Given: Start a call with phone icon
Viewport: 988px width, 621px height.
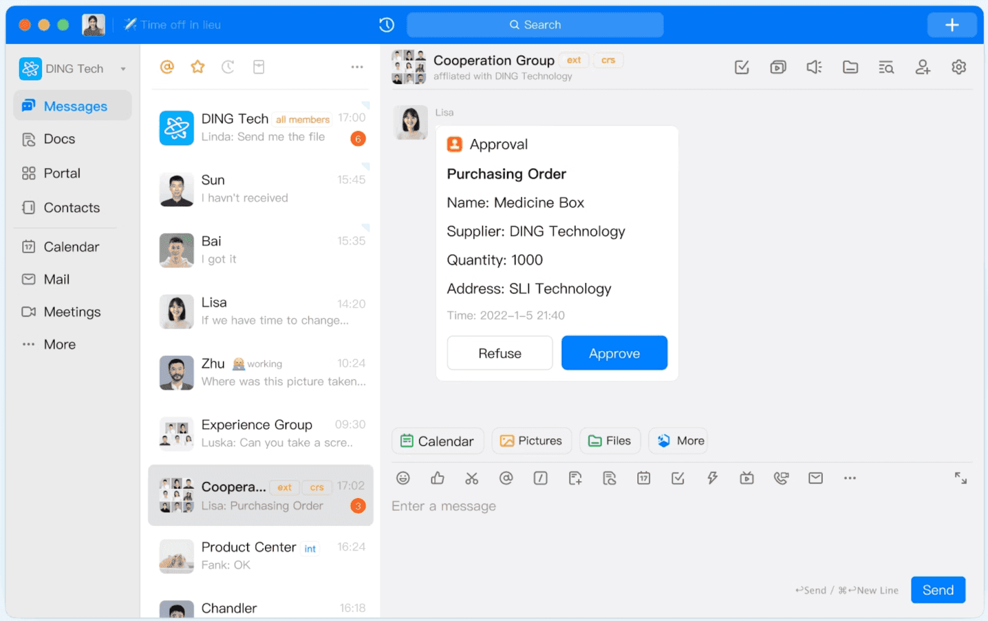Looking at the screenshot, I should 781,478.
